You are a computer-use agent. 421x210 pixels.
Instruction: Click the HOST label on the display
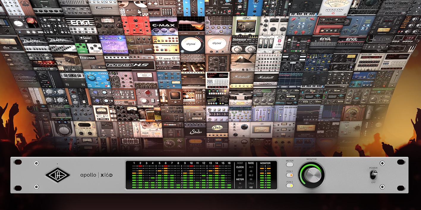(240, 163)
